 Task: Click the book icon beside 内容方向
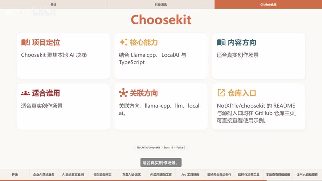[x=221, y=42]
